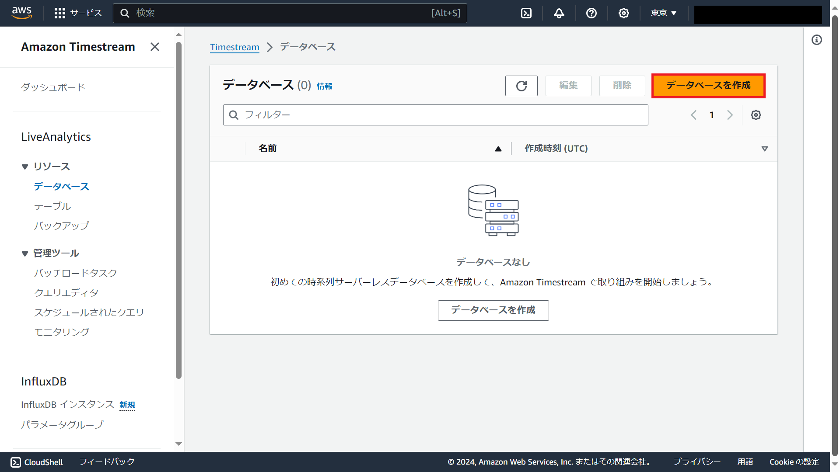Refresh the database list
Image resolution: width=840 pixels, height=472 pixels.
521,86
